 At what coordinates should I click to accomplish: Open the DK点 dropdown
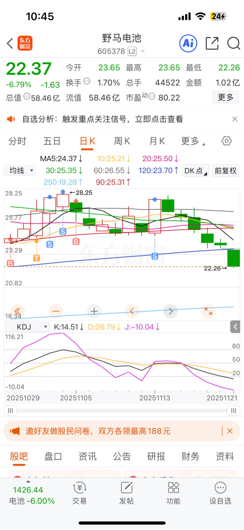click(196, 171)
